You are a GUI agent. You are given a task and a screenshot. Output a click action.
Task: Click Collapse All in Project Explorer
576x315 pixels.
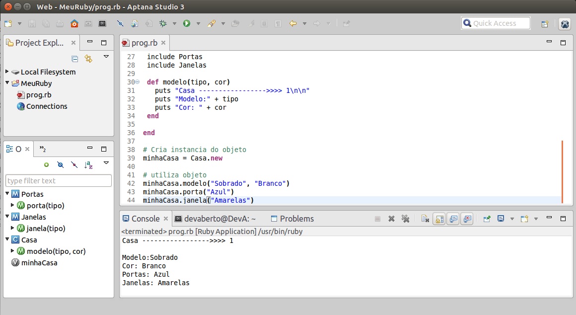pyautogui.click(x=75, y=59)
